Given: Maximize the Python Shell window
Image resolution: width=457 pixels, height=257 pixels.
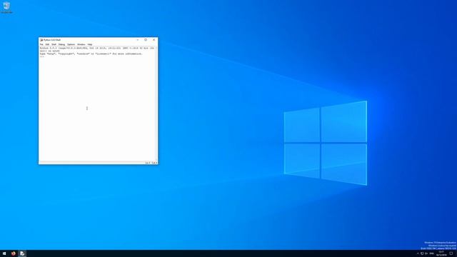Looking at the screenshot, I should click(x=146, y=40).
